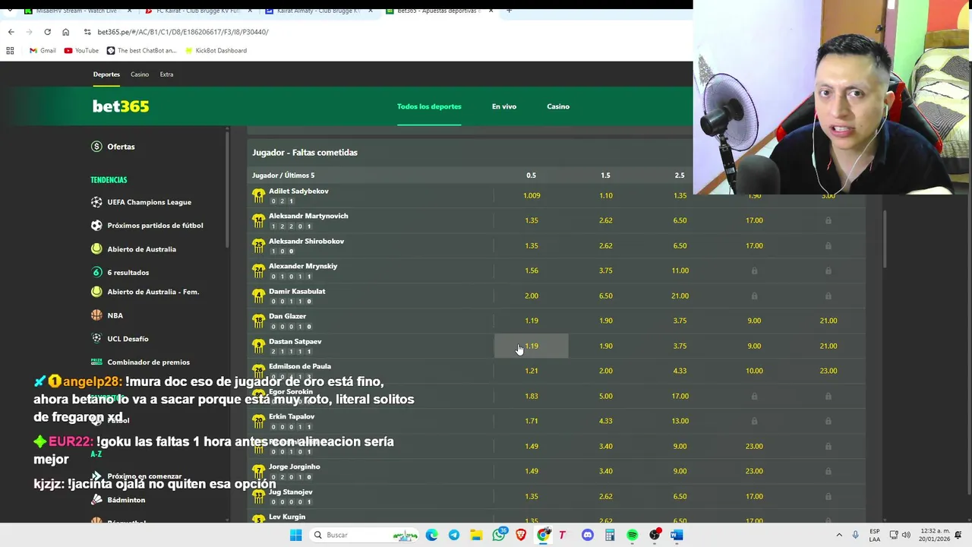Viewport: 972px width, 547px height.
Task: Open The best ChatBot bookmark
Action: (x=141, y=51)
